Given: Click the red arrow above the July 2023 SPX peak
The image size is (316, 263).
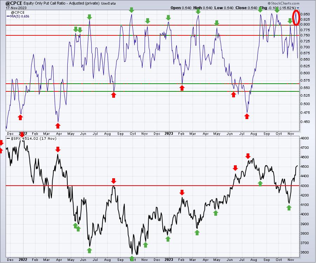Looking at the screenshot, I should [x=248, y=156].
